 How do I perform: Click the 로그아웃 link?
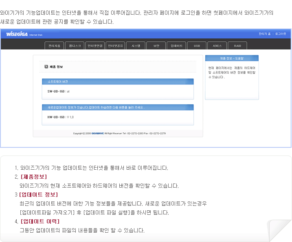click(281, 34)
